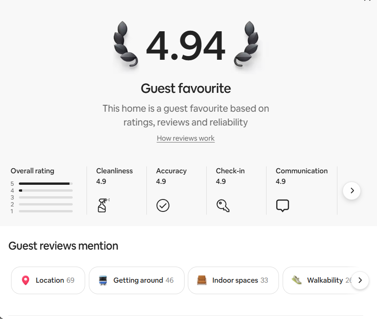Show next rating categories arrow
The height and width of the screenshot is (319, 377).
[352, 190]
